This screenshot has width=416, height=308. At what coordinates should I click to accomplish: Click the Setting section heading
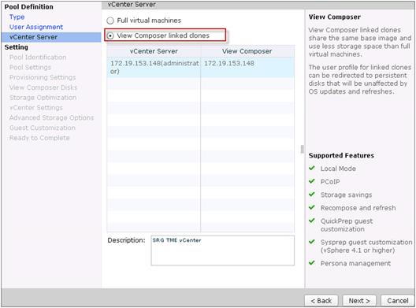pyautogui.click(x=17, y=47)
